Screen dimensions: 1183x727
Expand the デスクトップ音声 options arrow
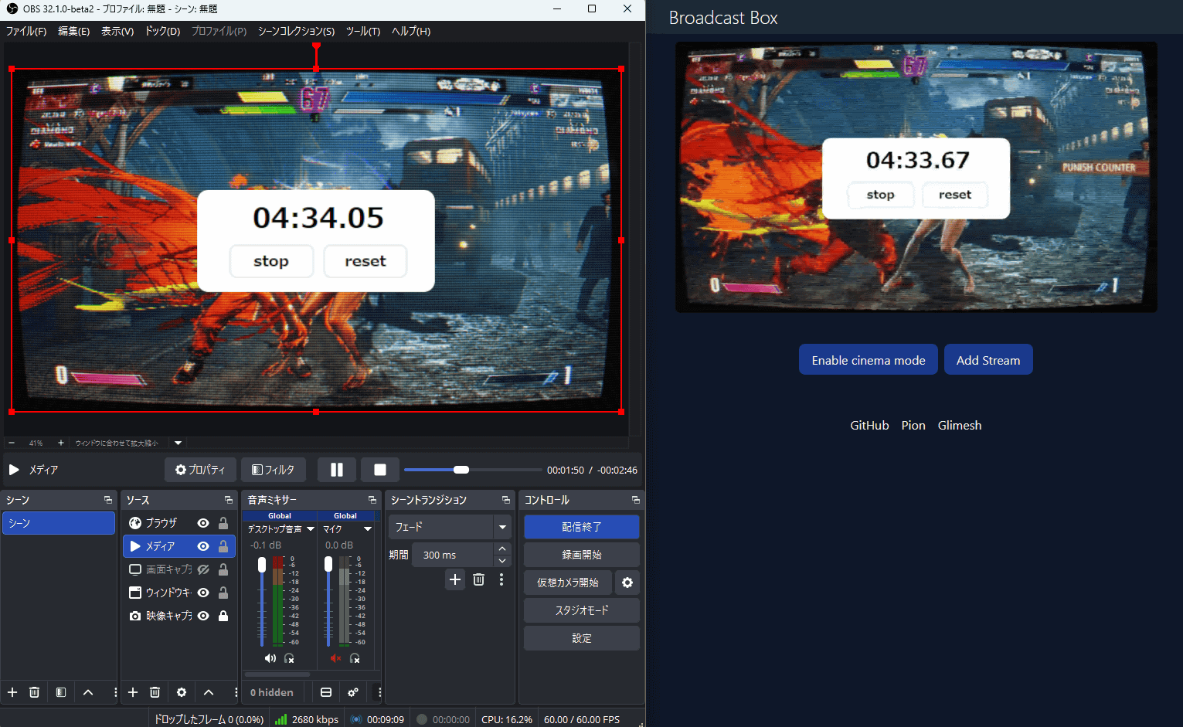[x=311, y=529]
